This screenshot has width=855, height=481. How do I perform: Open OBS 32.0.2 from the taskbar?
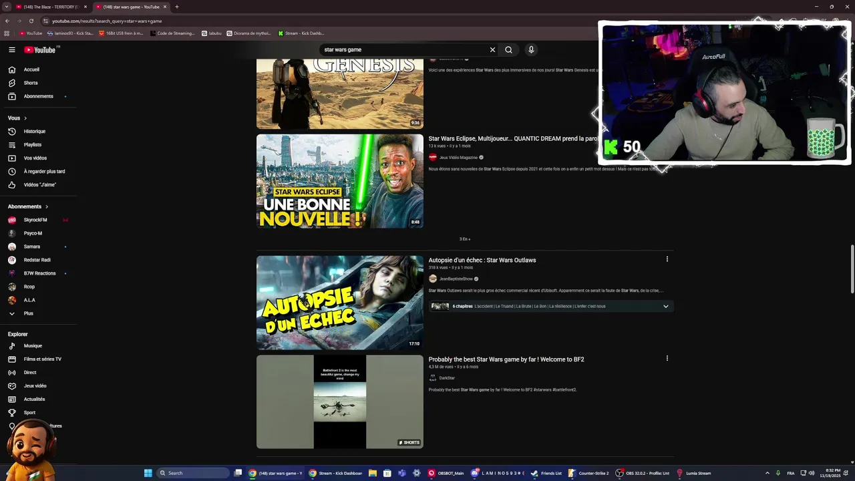644,473
